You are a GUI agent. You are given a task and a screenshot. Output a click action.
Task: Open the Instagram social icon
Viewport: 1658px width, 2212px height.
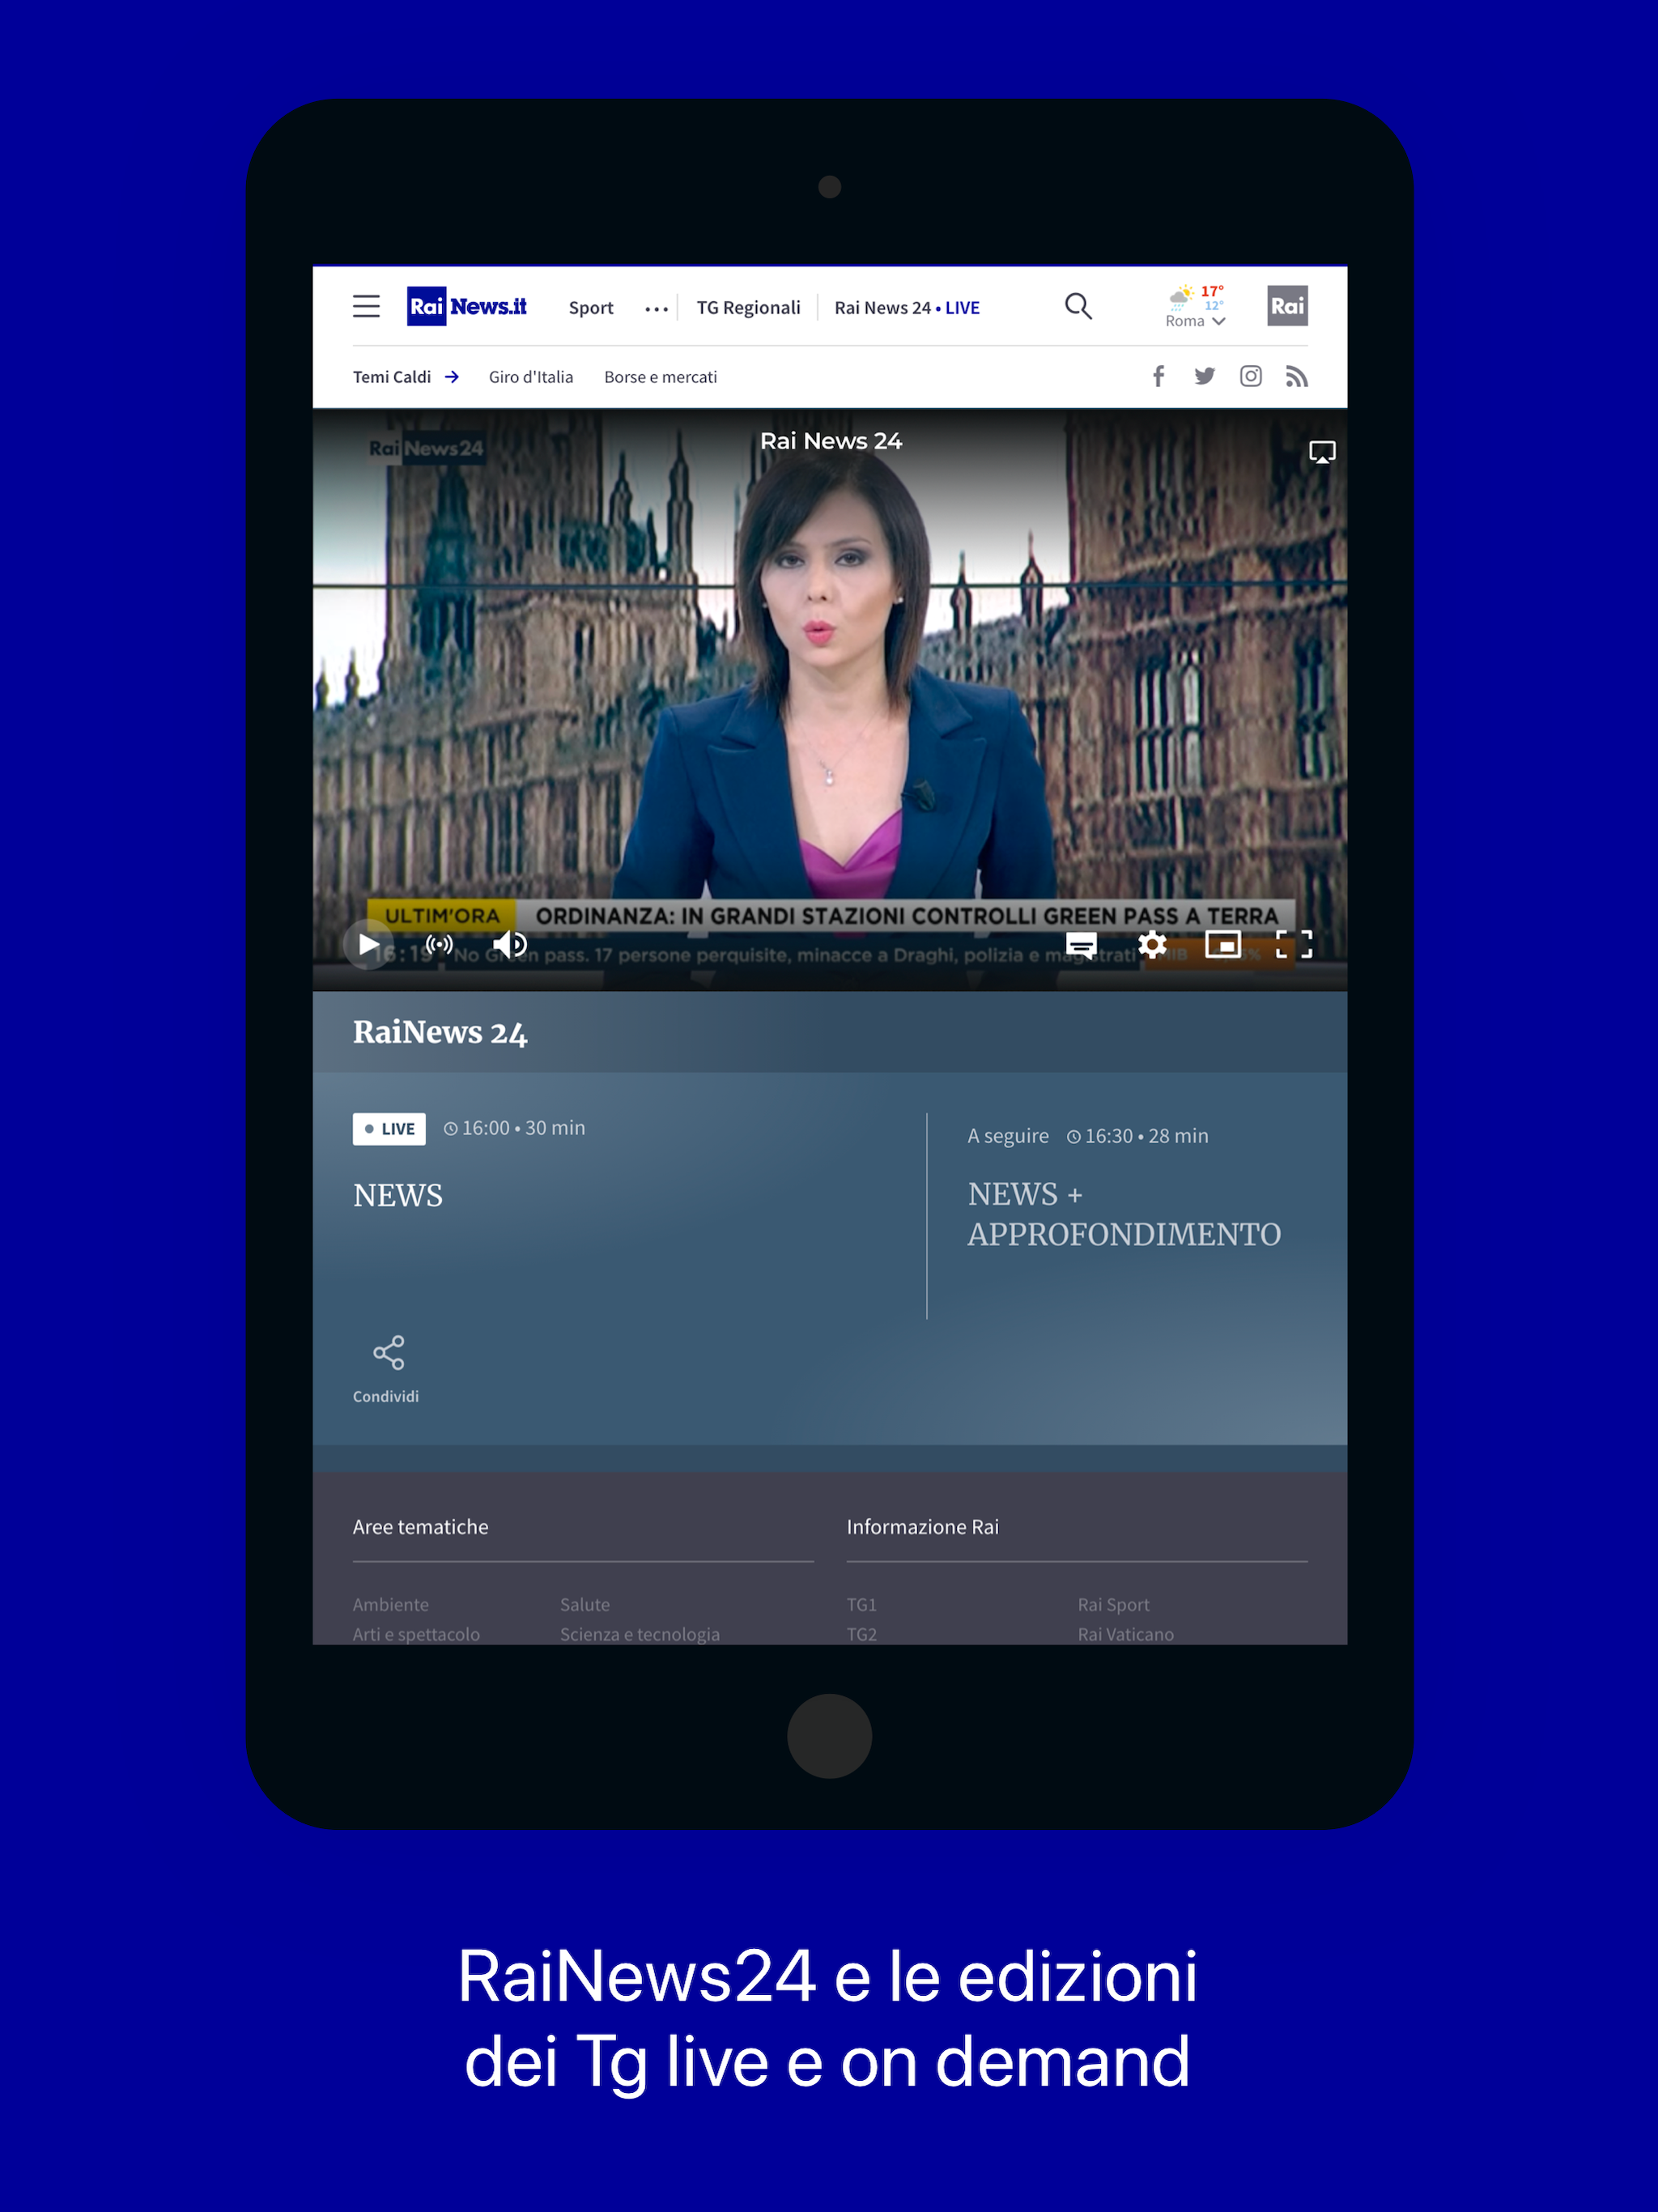pos(1250,376)
